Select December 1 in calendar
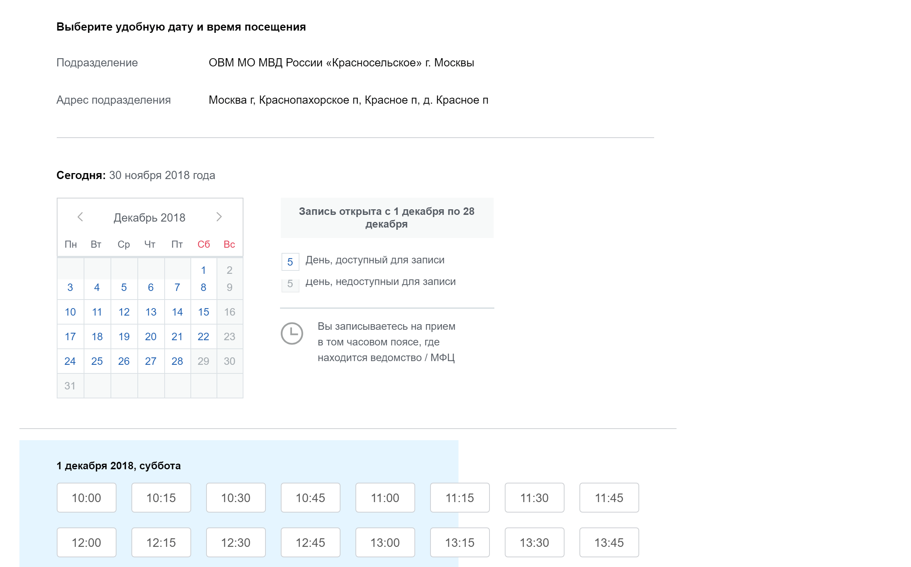911x567 pixels. pyautogui.click(x=203, y=270)
